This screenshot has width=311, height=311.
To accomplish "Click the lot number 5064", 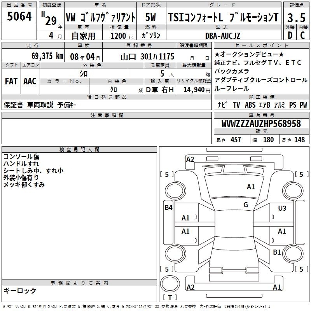I will [19, 17].
